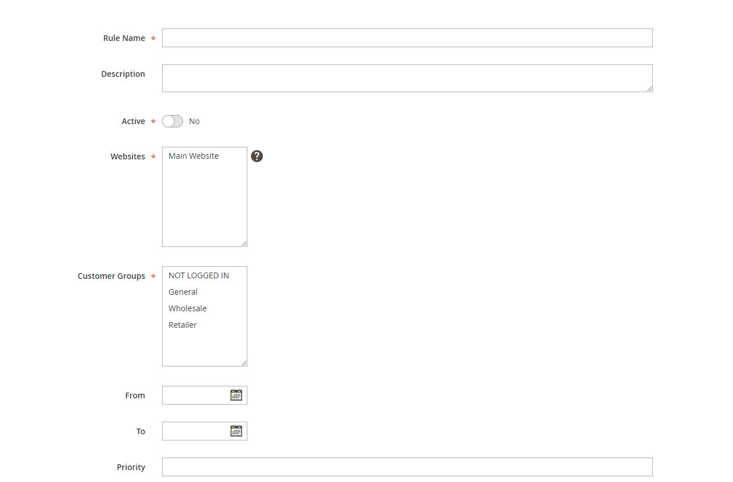The image size is (733, 482).
Task: Select the Retailer customer group option
Action: pyautogui.click(x=183, y=325)
